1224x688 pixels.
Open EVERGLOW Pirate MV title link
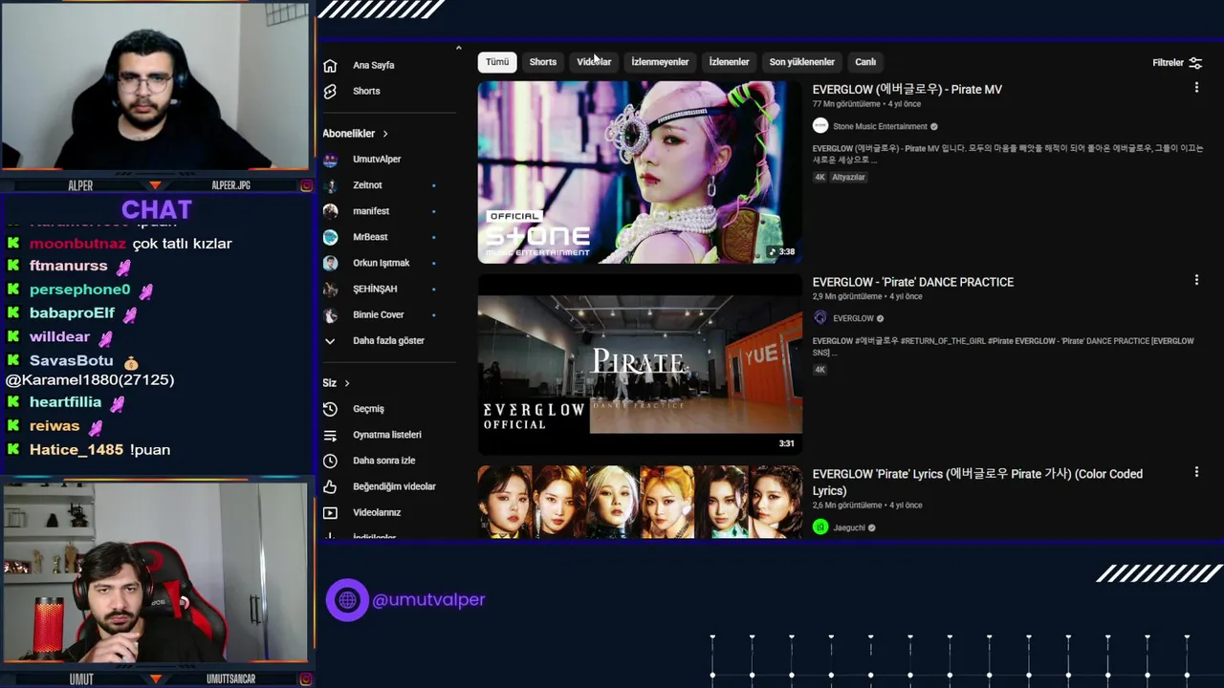907,90
